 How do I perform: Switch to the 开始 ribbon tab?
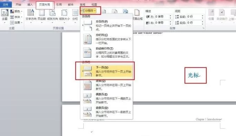(x=18, y=5)
